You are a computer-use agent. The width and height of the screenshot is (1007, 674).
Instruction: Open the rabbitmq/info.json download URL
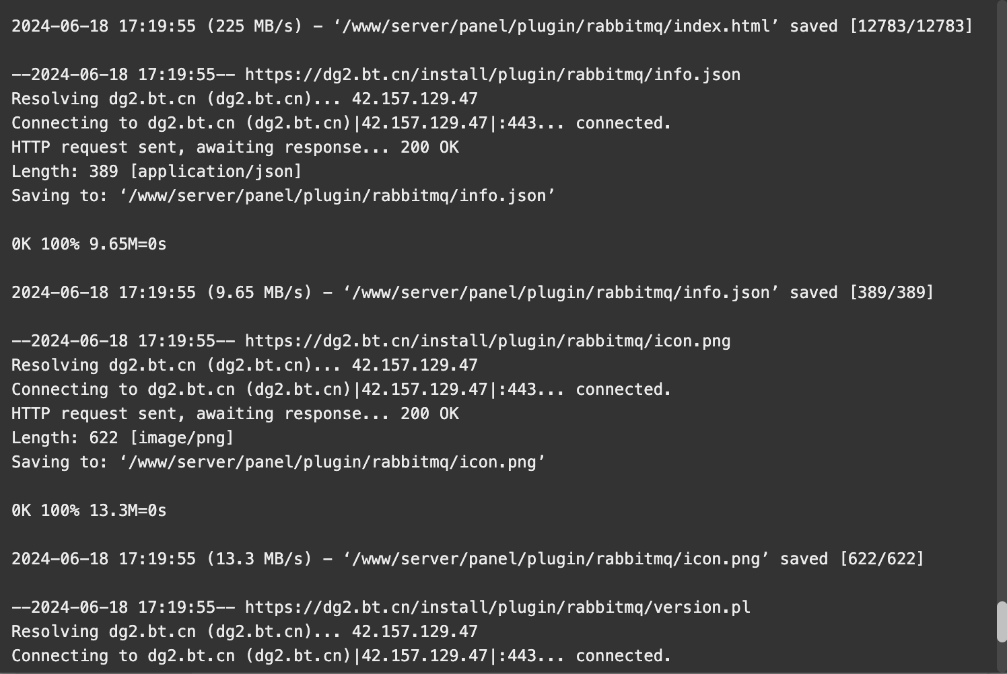click(492, 75)
